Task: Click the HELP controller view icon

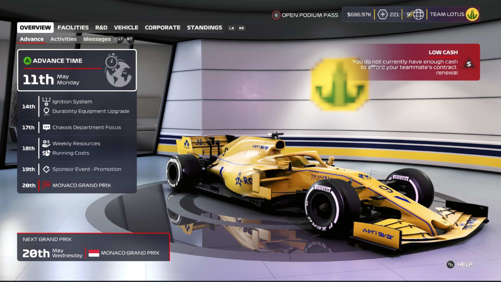Action: click(450, 264)
